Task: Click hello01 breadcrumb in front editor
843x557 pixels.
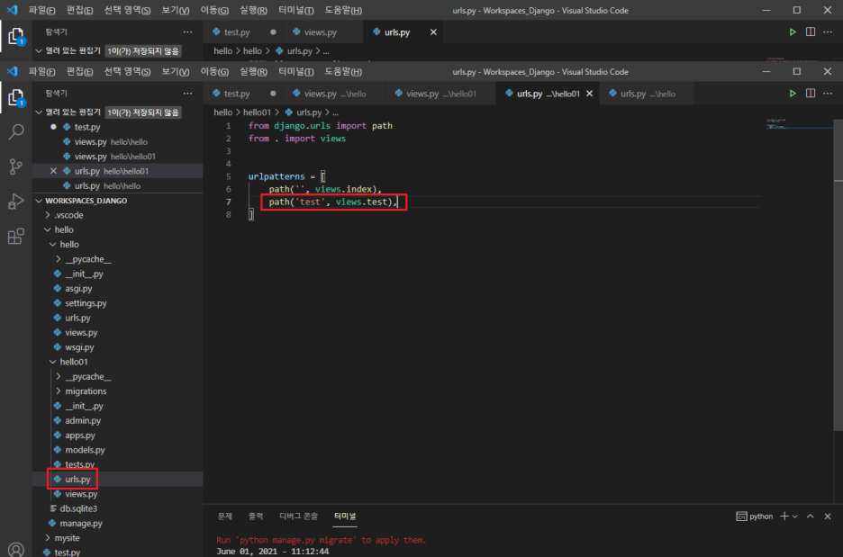Action: [257, 112]
